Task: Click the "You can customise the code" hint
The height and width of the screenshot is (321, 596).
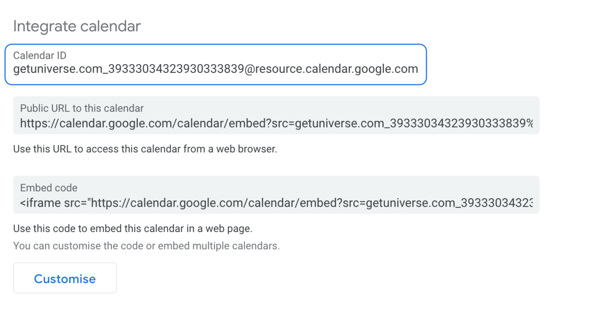Action: point(146,246)
